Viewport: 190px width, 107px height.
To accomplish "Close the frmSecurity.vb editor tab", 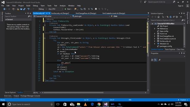I will [x=49, y=13].
